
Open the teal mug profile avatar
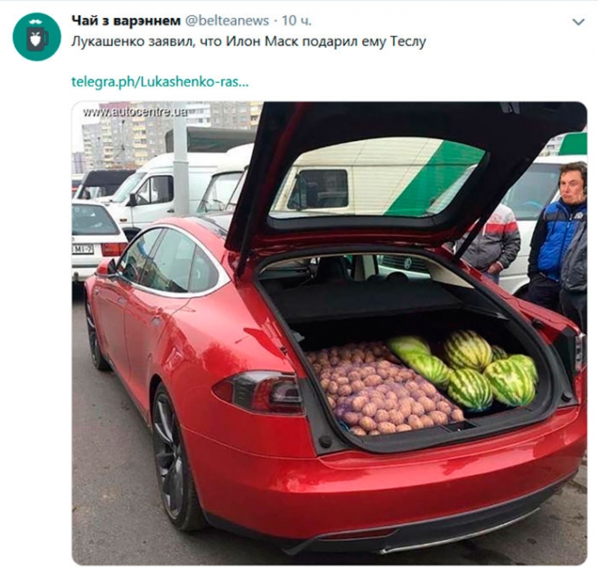coord(37,37)
